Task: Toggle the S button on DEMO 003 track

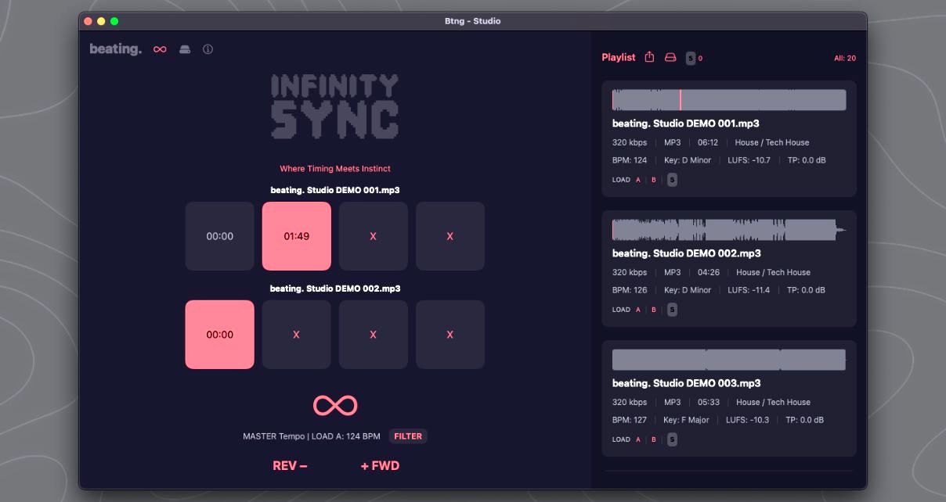Action: pyautogui.click(x=671, y=439)
